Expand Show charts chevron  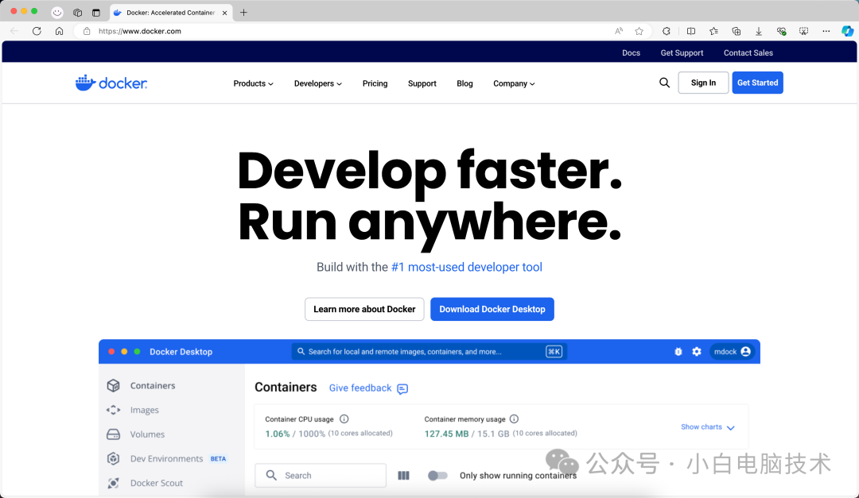(730, 427)
